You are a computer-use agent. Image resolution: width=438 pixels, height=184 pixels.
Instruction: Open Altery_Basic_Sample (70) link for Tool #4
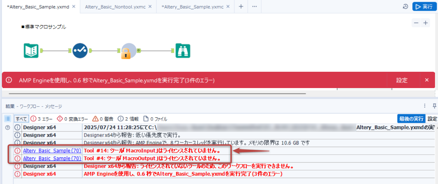52,158
